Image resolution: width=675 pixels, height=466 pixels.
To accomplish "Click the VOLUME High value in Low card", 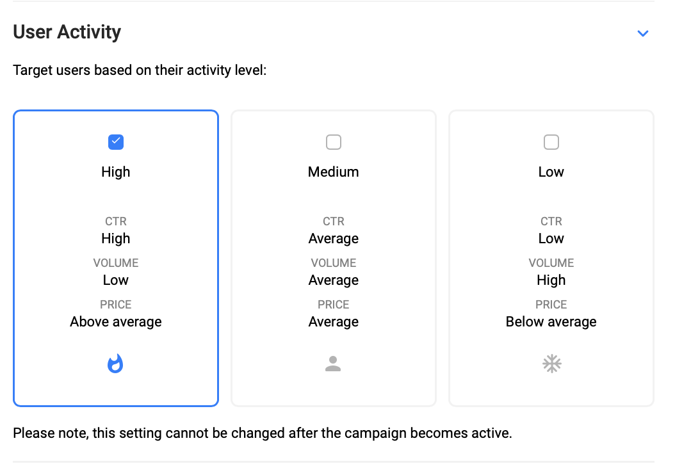I will coord(551,280).
